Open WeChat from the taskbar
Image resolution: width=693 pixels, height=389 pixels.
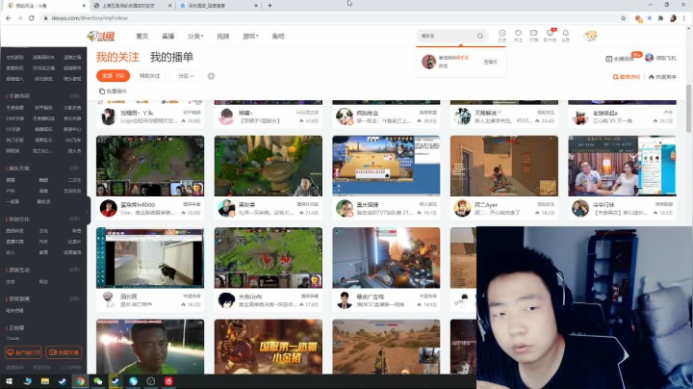click(97, 381)
